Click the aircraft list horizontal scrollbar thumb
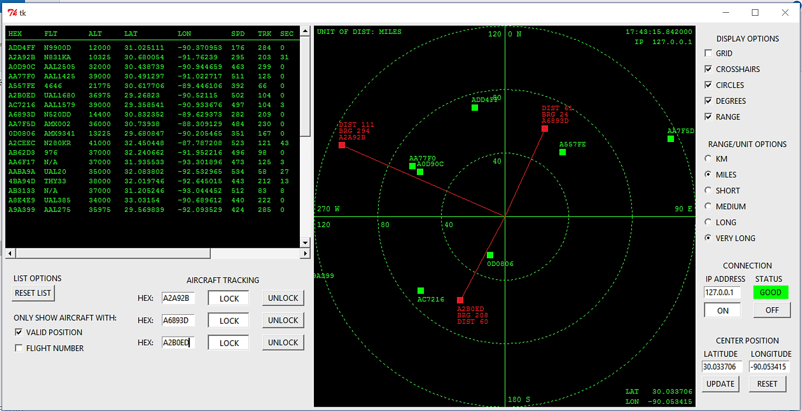Screen dimensions: 802x411 [x=113, y=253]
